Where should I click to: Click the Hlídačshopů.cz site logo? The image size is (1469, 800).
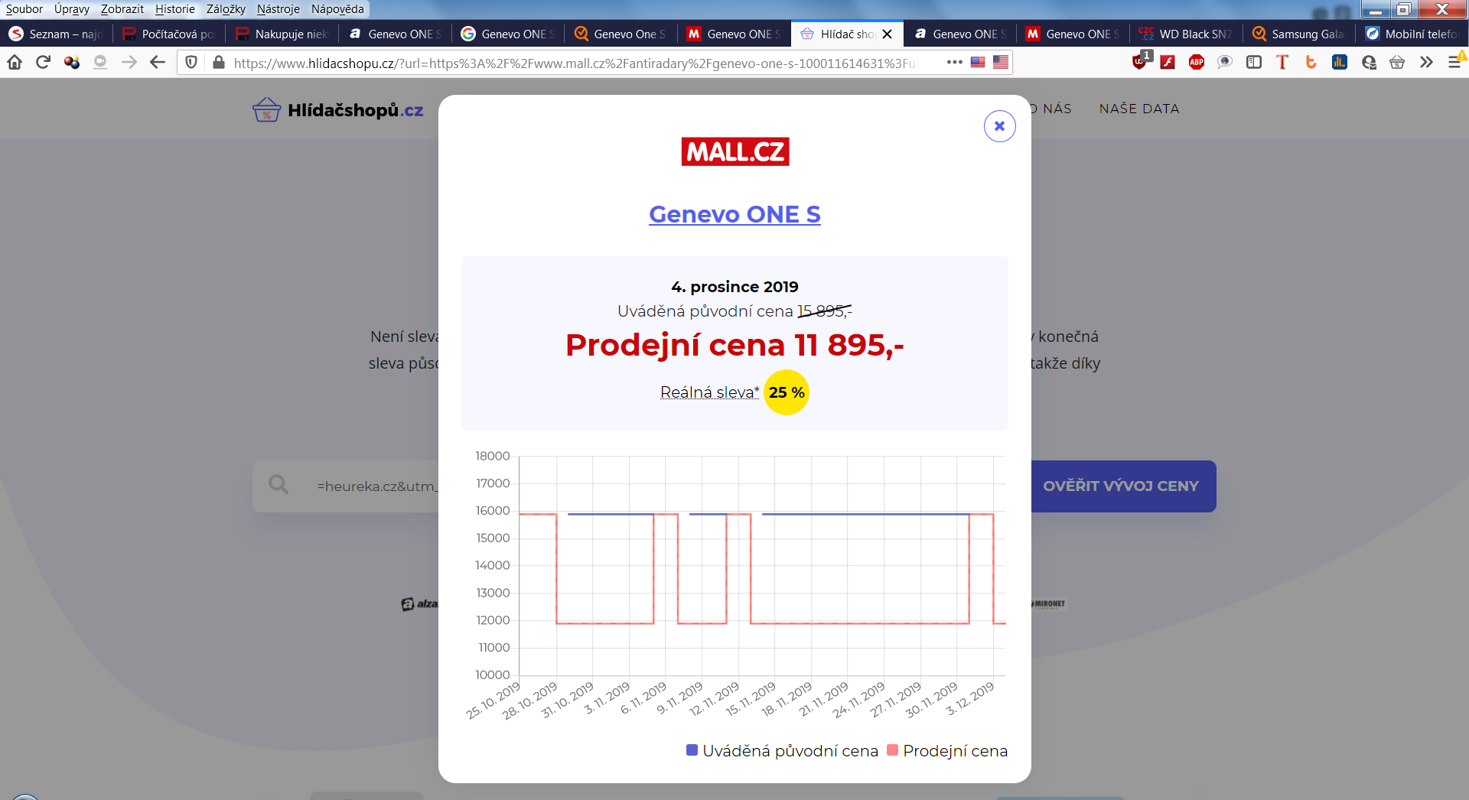pos(337,109)
